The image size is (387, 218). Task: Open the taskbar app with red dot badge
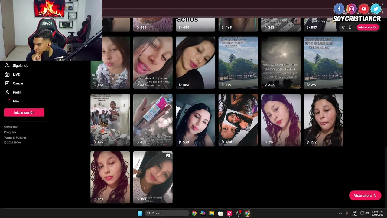239,213
